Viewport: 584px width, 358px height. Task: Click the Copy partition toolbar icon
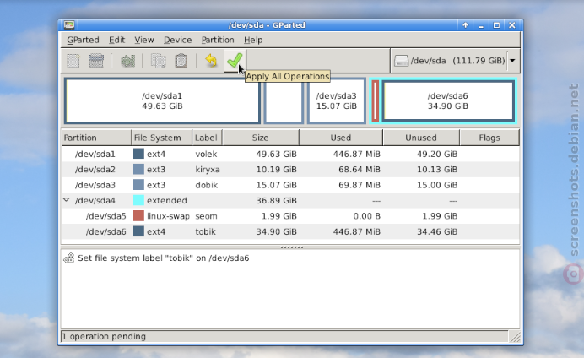[159, 61]
